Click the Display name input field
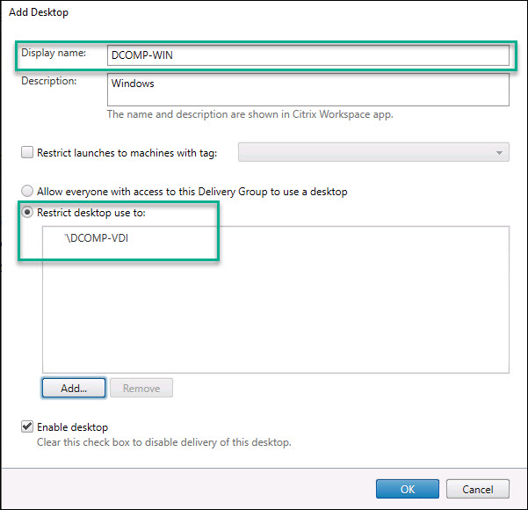The height and width of the screenshot is (510, 528). tap(307, 55)
